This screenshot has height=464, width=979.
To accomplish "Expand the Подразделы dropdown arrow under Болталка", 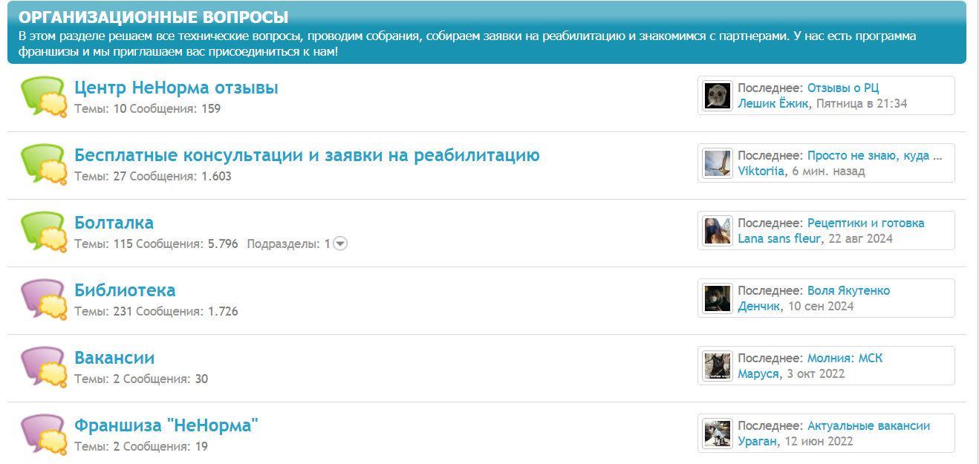I will click(x=340, y=244).
